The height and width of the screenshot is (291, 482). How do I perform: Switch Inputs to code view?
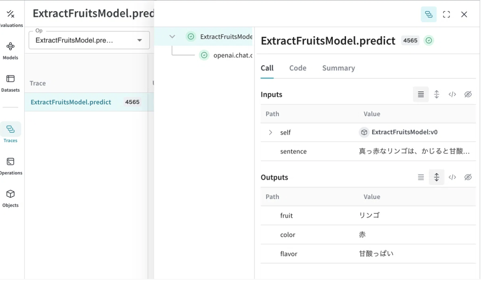(452, 94)
